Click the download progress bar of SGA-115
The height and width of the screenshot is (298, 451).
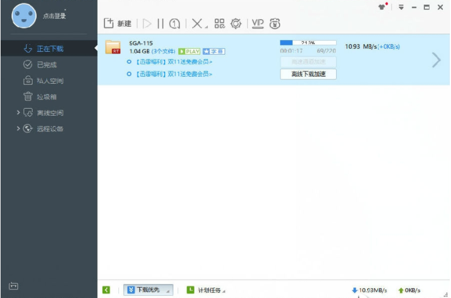[x=308, y=42]
